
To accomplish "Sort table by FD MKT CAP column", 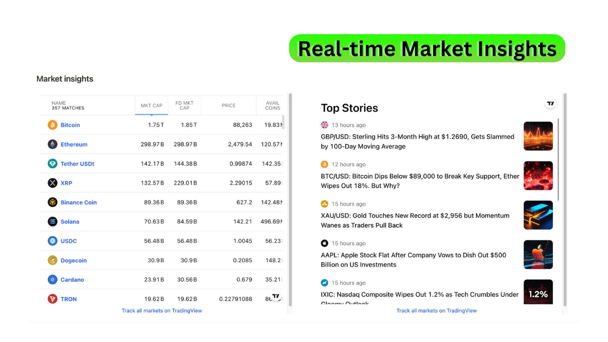I will 185,105.
